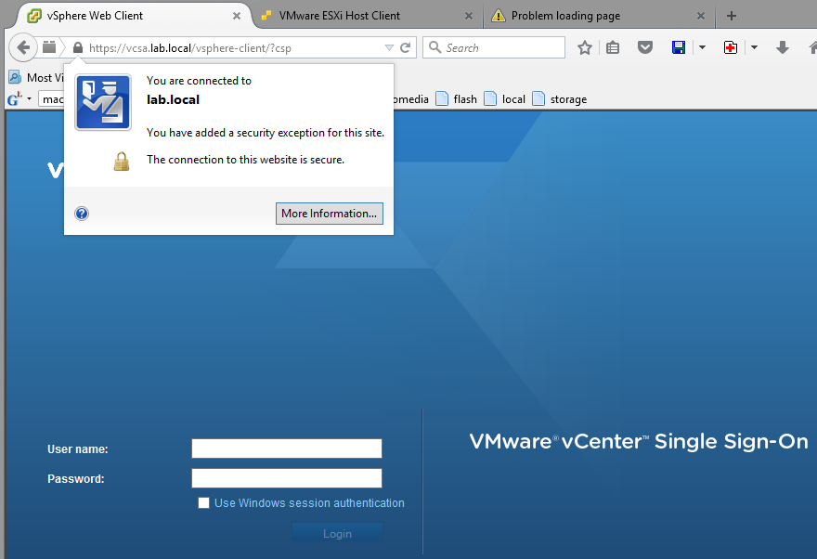Click the Pocket save icon
The image size is (817, 559).
click(645, 48)
